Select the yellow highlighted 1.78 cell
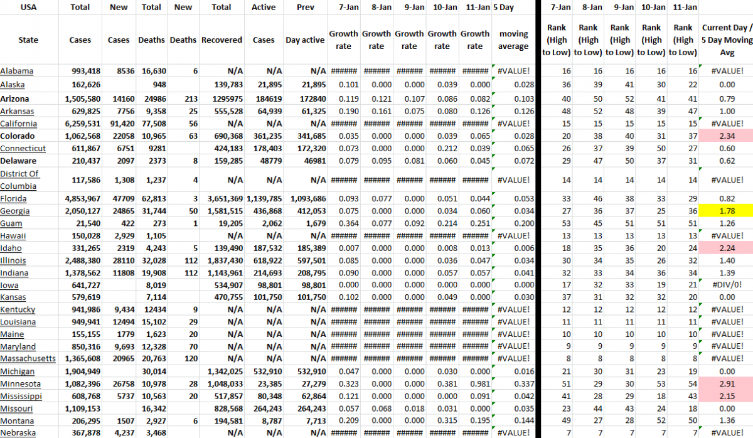Screen dimensions: 753x438 [727, 211]
